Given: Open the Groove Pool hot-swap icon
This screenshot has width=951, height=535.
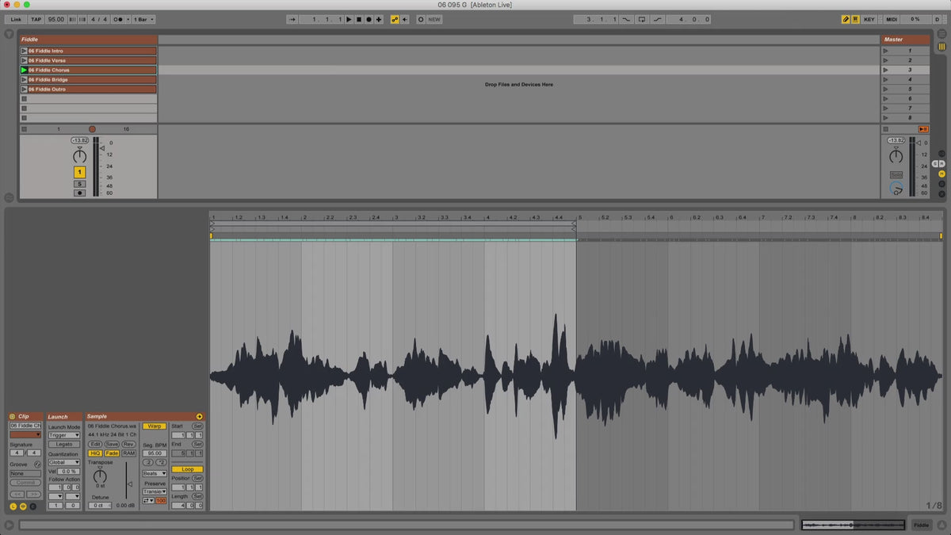Looking at the screenshot, I should pos(37,464).
